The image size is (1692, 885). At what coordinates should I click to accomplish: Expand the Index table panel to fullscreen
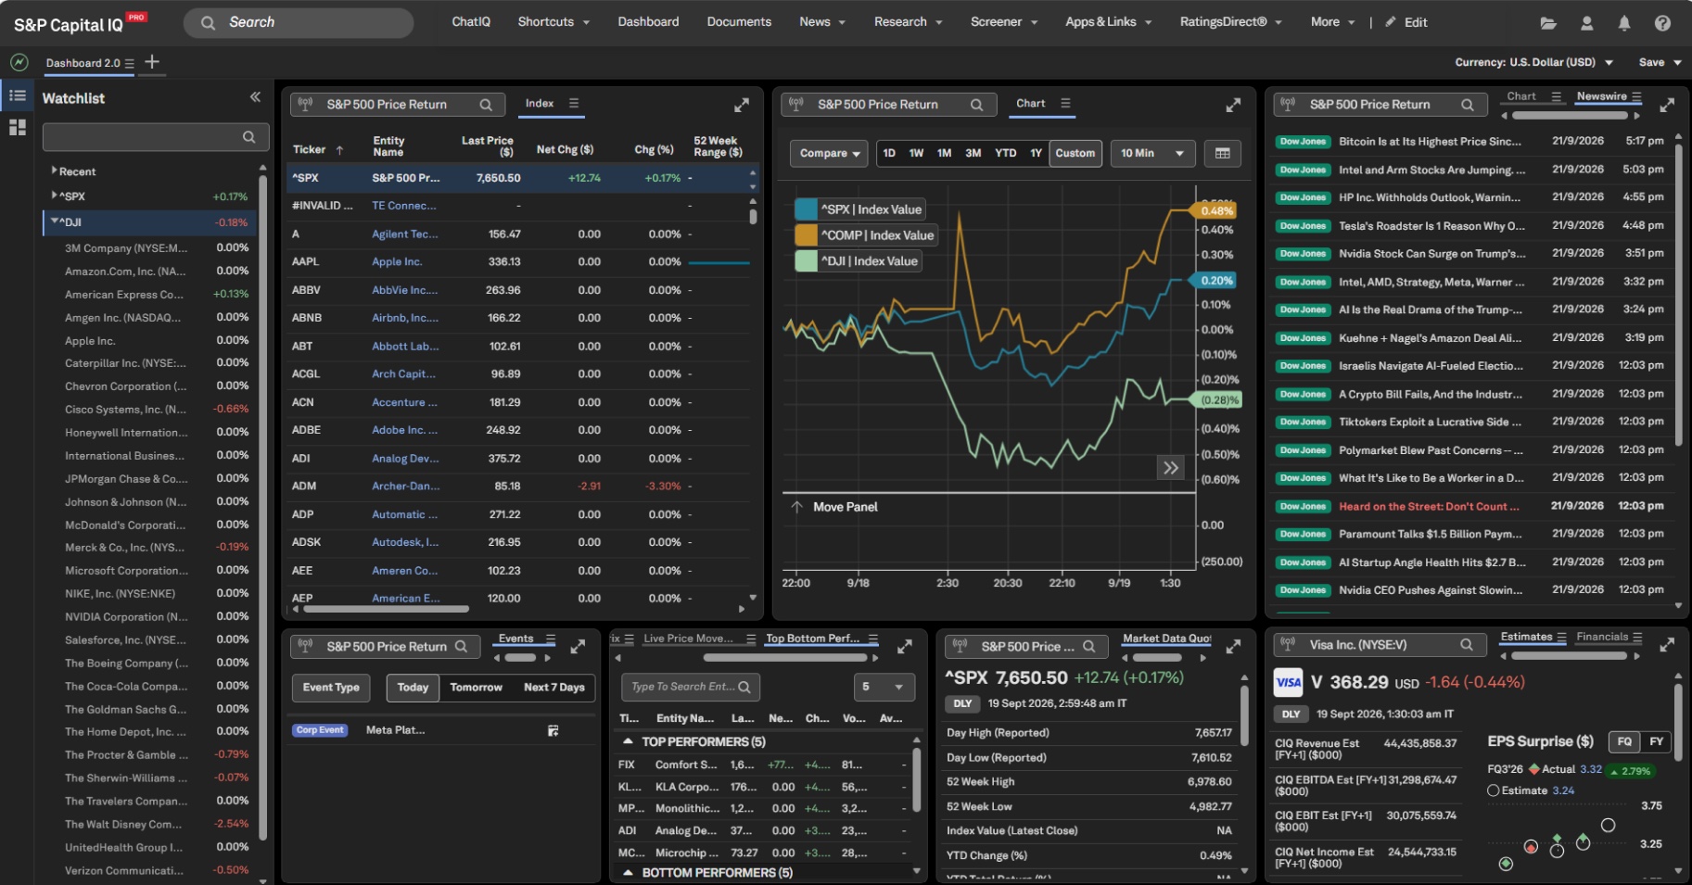742,105
